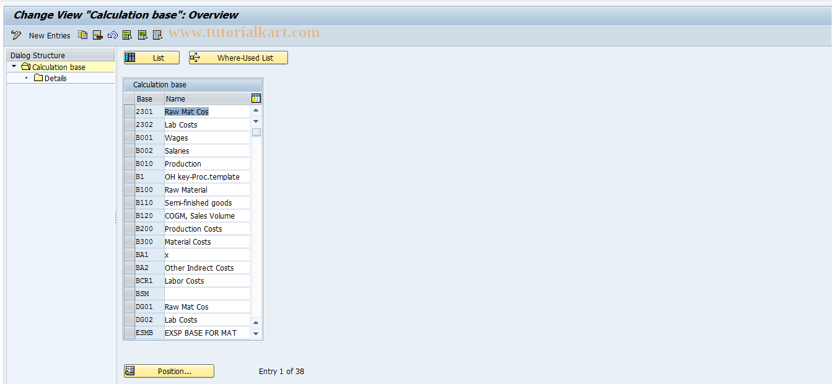Image resolution: width=832 pixels, height=384 pixels.
Task: Click Name field 'Raw Material'
Action: 207,190
